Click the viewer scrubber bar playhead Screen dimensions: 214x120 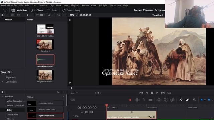click(x=71, y=88)
